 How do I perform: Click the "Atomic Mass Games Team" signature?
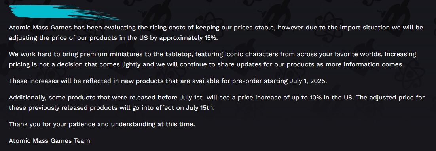tap(49, 140)
